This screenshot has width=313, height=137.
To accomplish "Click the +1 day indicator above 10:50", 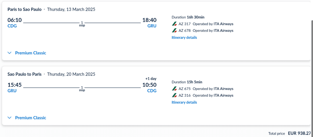I will click(x=151, y=79).
